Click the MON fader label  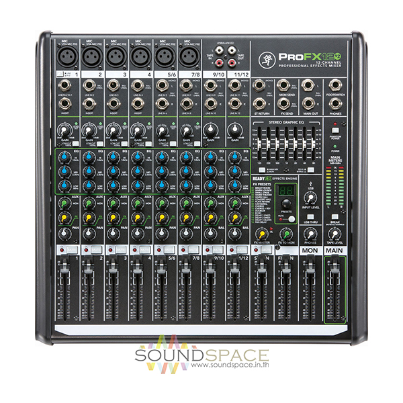309,251
